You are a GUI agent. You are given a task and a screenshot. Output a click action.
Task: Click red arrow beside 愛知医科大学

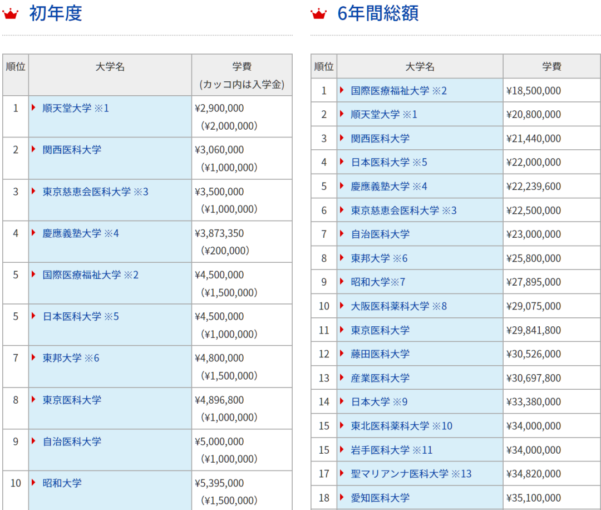[342, 497]
